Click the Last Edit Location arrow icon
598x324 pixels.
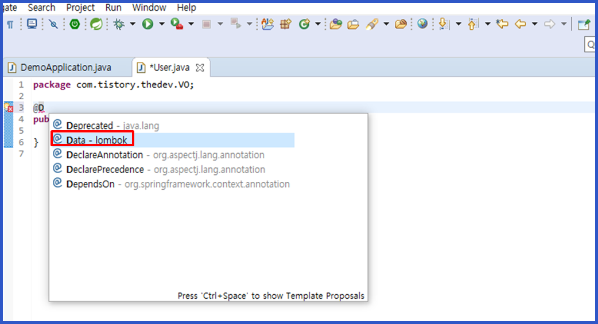click(502, 24)
